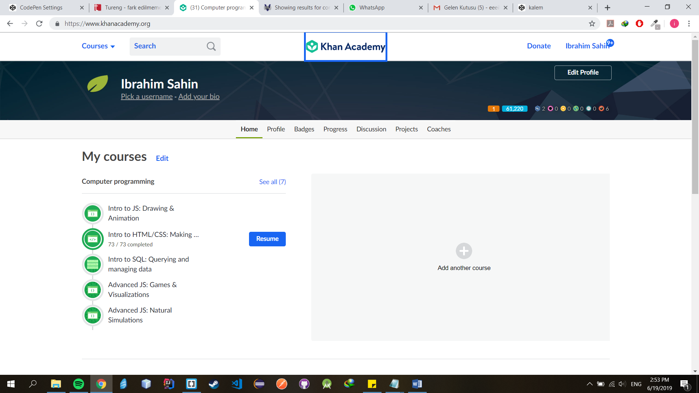Open the Intro to HTML/CSS course icon
This screenshot has width=699, height=393.
92,239
